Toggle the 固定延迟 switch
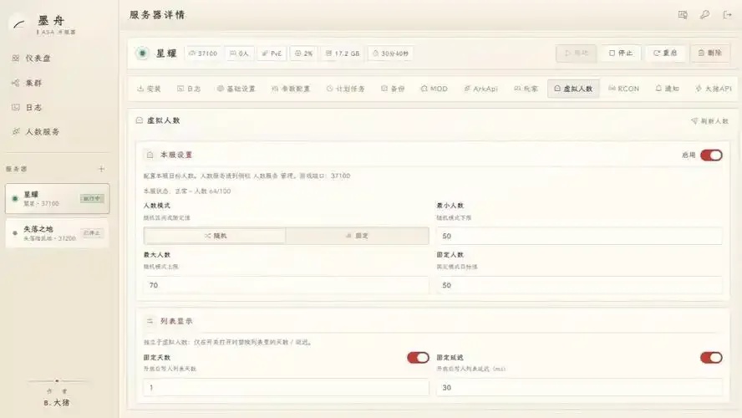The image size is (742, 418). (x=711, y=358)
